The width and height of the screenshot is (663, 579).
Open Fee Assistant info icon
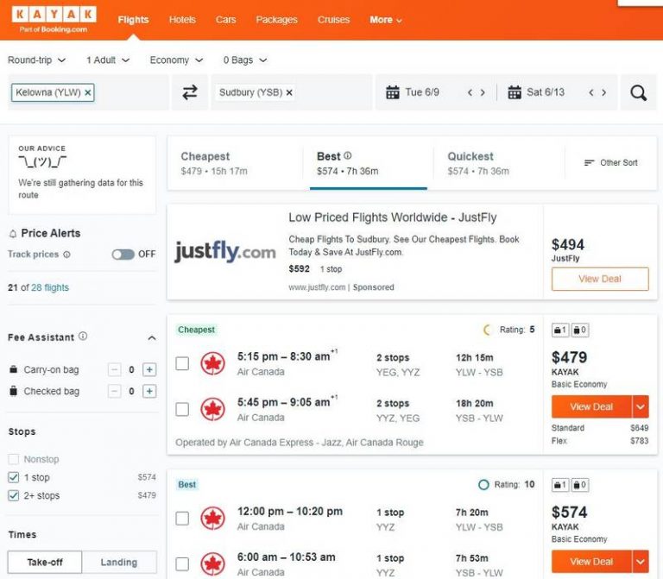83,336
